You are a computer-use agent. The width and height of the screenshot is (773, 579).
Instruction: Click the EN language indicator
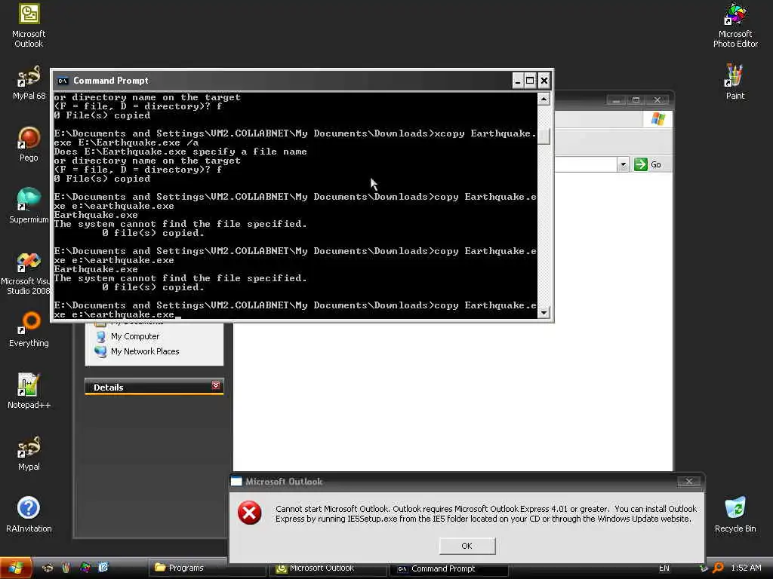tap(664, 568)
